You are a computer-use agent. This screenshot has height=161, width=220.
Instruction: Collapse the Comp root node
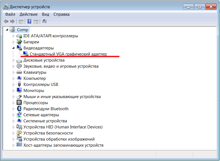click(x=7, y=30)
